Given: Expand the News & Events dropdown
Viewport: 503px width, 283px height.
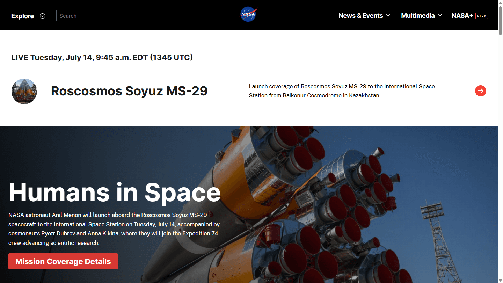Looking at the screenshot, I should click(x=364, y=16).
